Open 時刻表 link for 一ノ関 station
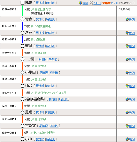Screen dimensions: 137x142 [x=53, y=59]
